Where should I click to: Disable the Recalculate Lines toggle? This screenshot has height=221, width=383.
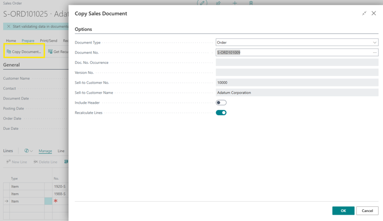pos(221,113)
